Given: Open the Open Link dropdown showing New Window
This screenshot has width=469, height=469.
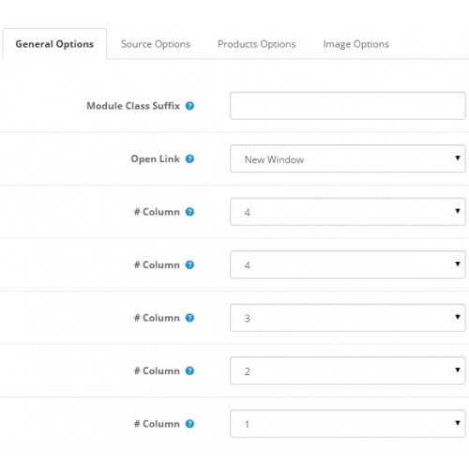Looking at the screenshot, I should [x=348, y=159].
